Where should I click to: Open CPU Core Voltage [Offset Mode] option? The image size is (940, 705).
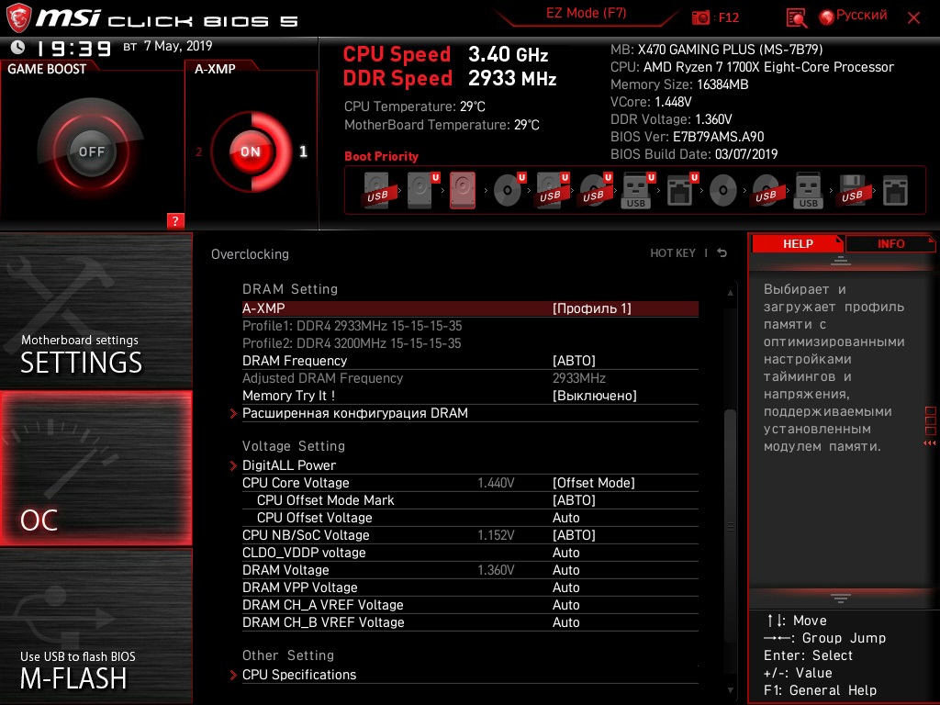point(594,483)
